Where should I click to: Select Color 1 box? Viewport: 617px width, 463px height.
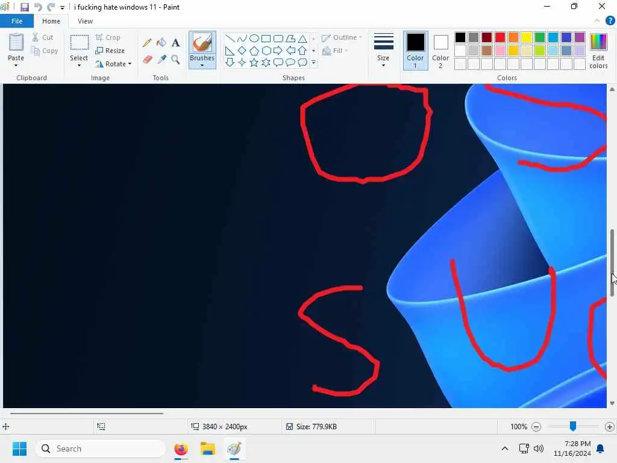[x=415, y=51]
